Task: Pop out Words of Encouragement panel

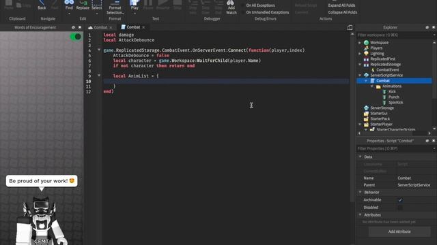Action: point(73,27)
